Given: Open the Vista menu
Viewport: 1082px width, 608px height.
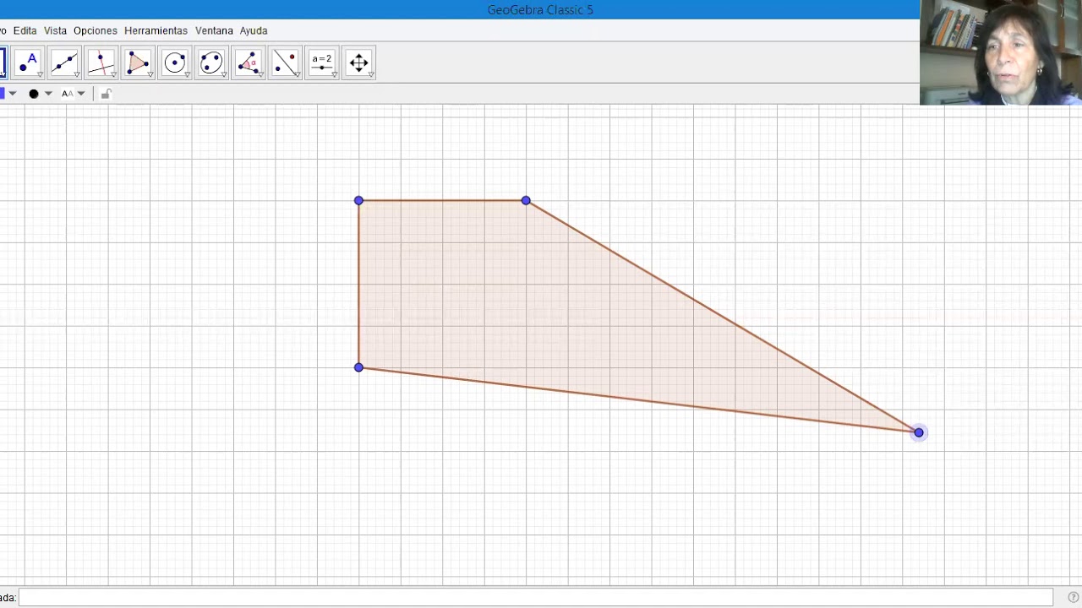Looking at the screenshot, I should coord(55,30).
